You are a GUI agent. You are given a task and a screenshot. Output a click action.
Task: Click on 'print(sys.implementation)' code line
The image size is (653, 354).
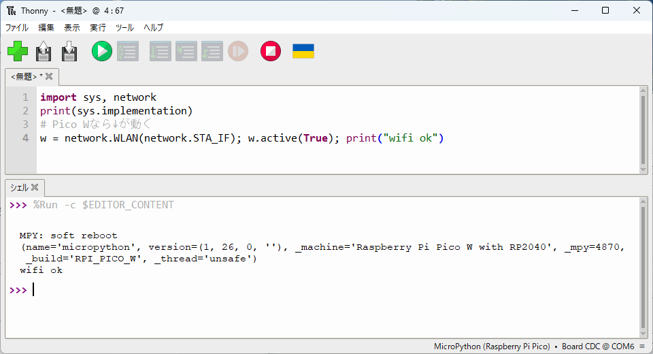pyautogui.click(x=116, y=111)
